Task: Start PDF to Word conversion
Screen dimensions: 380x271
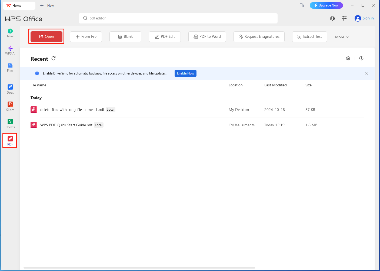Action: tap(207, 37)
